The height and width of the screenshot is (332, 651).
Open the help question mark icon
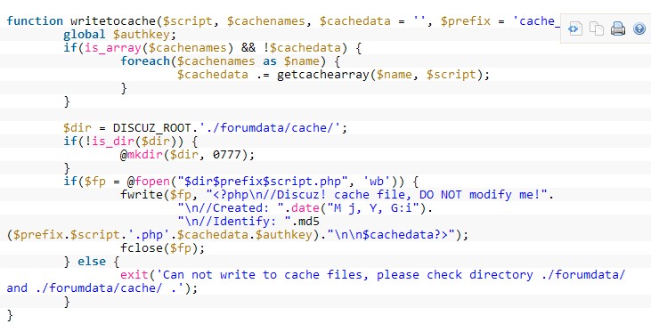[x=639, y=28]
